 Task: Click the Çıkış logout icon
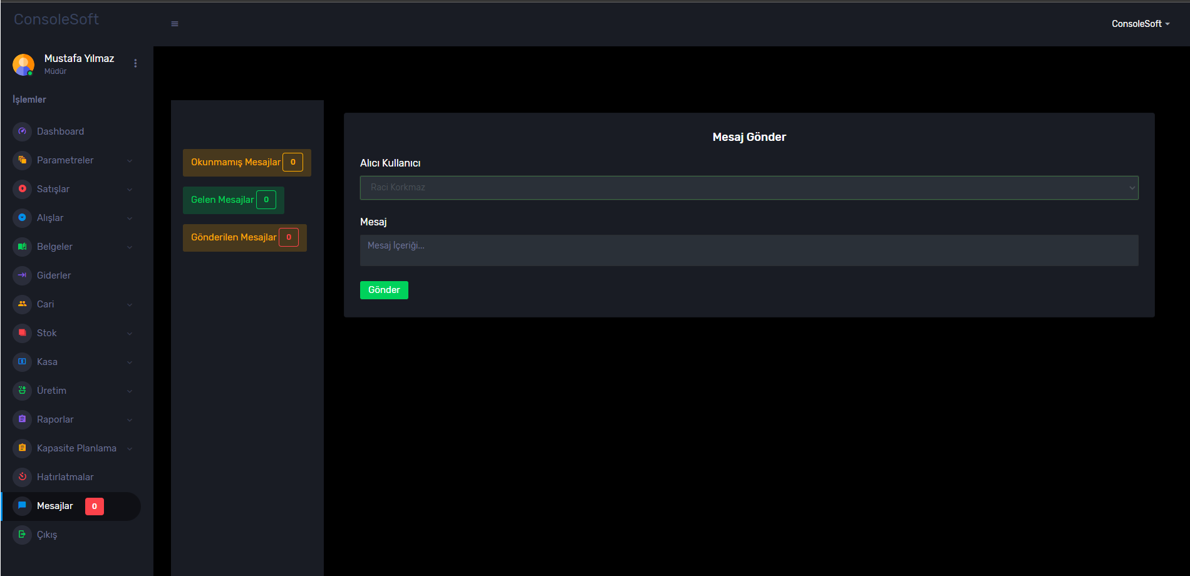coord(22,535)
